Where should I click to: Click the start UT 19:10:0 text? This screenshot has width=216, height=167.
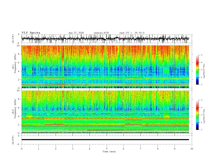pos(132,33)
